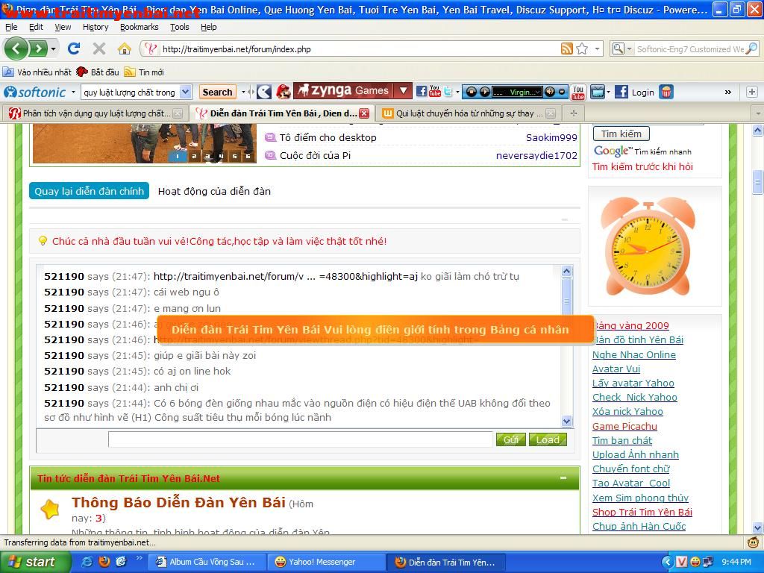The height and width of the screenshot is (573, 764).
Task: Play the Softonic toolbar radio player
Action: pyautogui.click(x=485, y=92)
